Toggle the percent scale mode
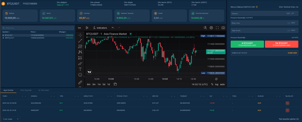Image resolution: width=302 pixels, height=122 pixels. coord(212,84)
